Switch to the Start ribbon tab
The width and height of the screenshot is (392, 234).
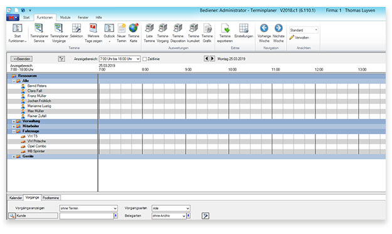tap(26, 18)
